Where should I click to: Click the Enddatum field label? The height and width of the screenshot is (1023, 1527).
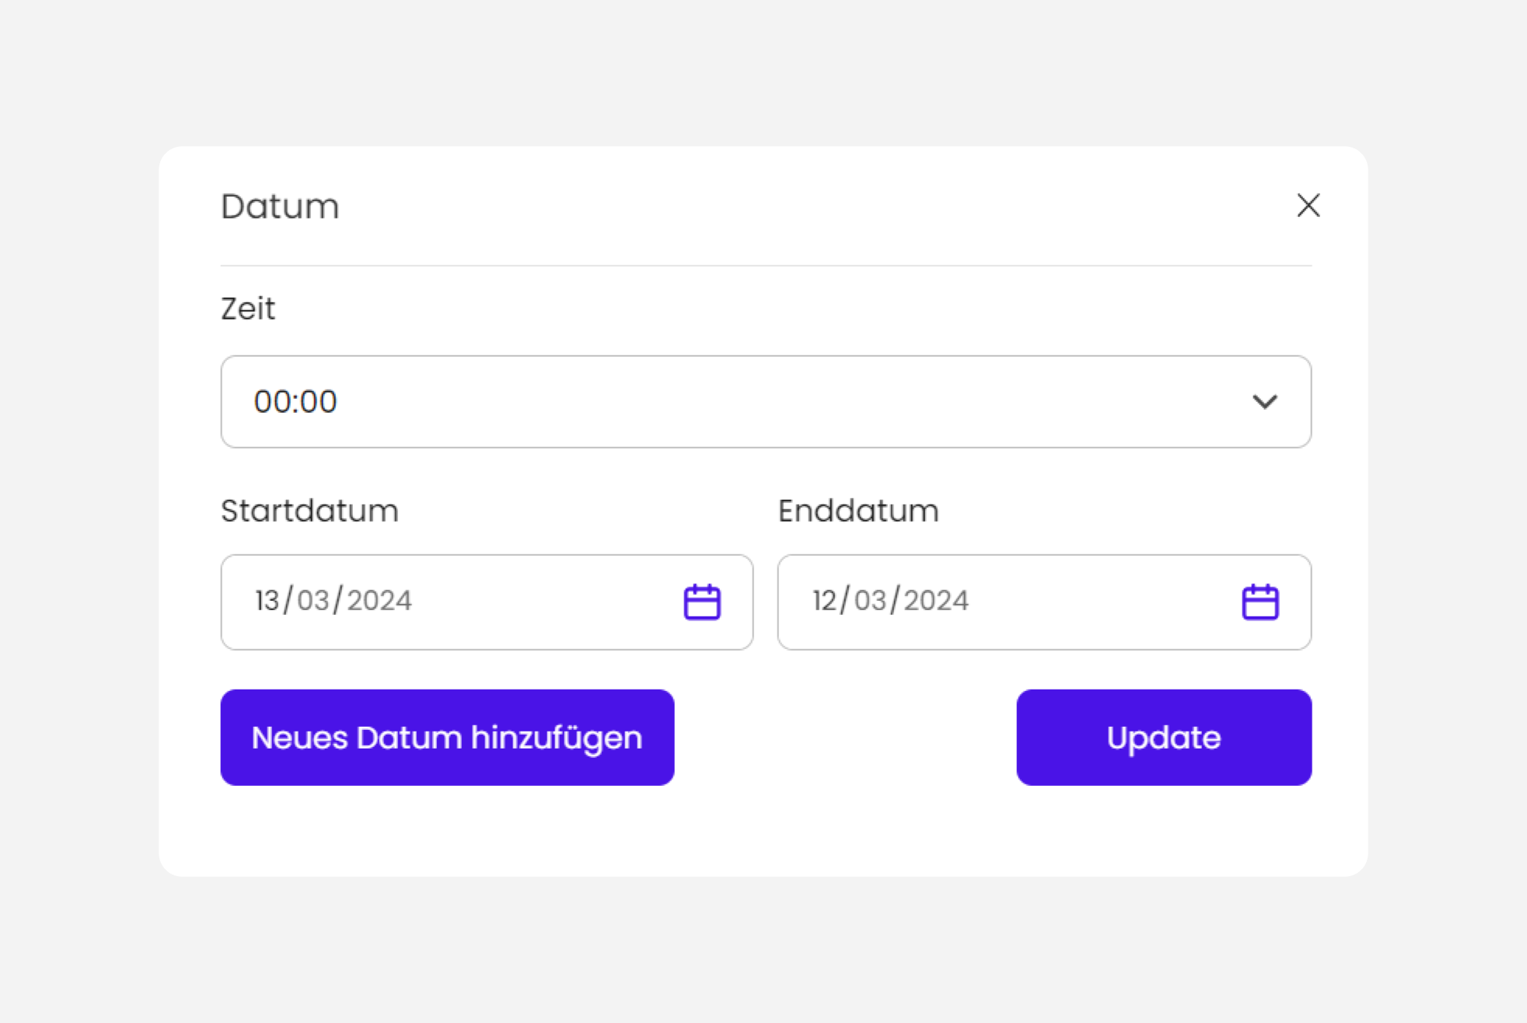click(858, 511)
